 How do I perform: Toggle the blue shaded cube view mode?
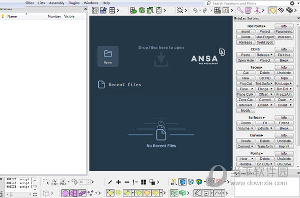coord(182,182)
